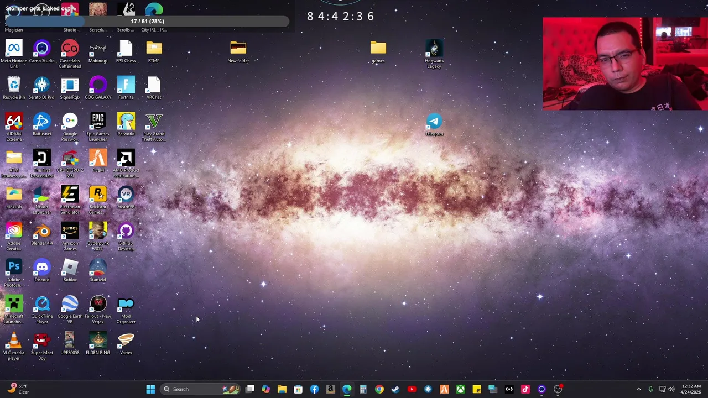The image size is (708, 398).
Task: Select the RTMP folder on the desktop
Action: (154, 52)
